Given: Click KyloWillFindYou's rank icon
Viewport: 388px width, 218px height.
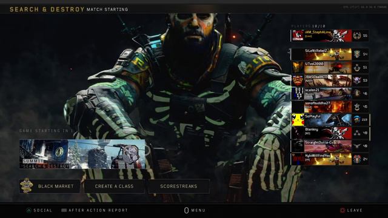Looking at the screenshot, I should [356, 159].
